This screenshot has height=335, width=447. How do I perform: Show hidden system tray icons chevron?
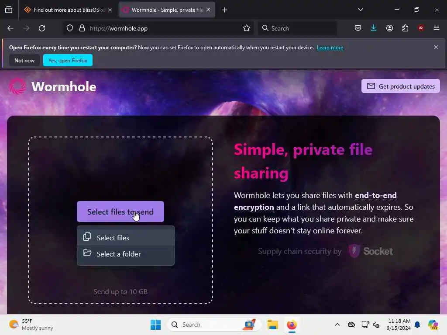point(337,325)
